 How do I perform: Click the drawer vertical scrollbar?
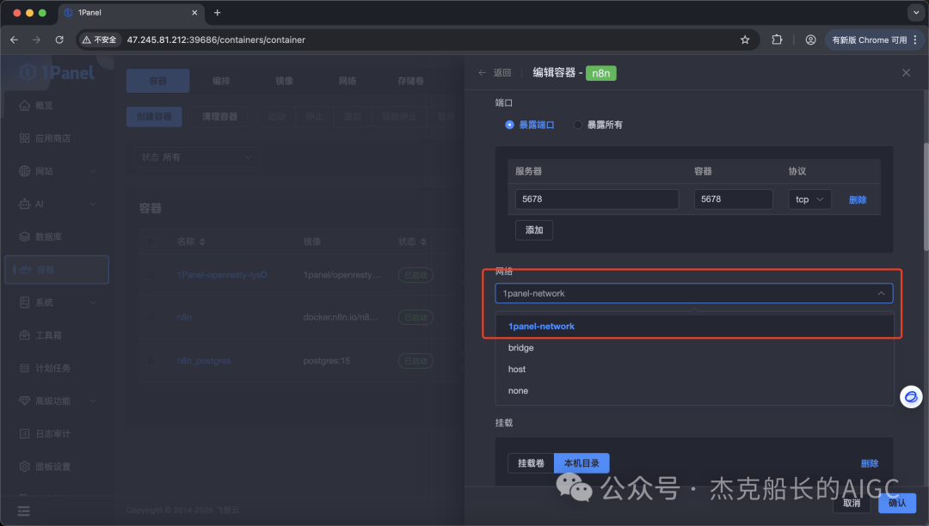[926, 197]
